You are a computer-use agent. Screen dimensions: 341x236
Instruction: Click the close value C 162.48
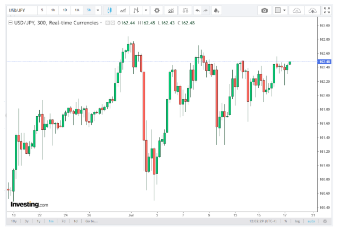point(186,23)
